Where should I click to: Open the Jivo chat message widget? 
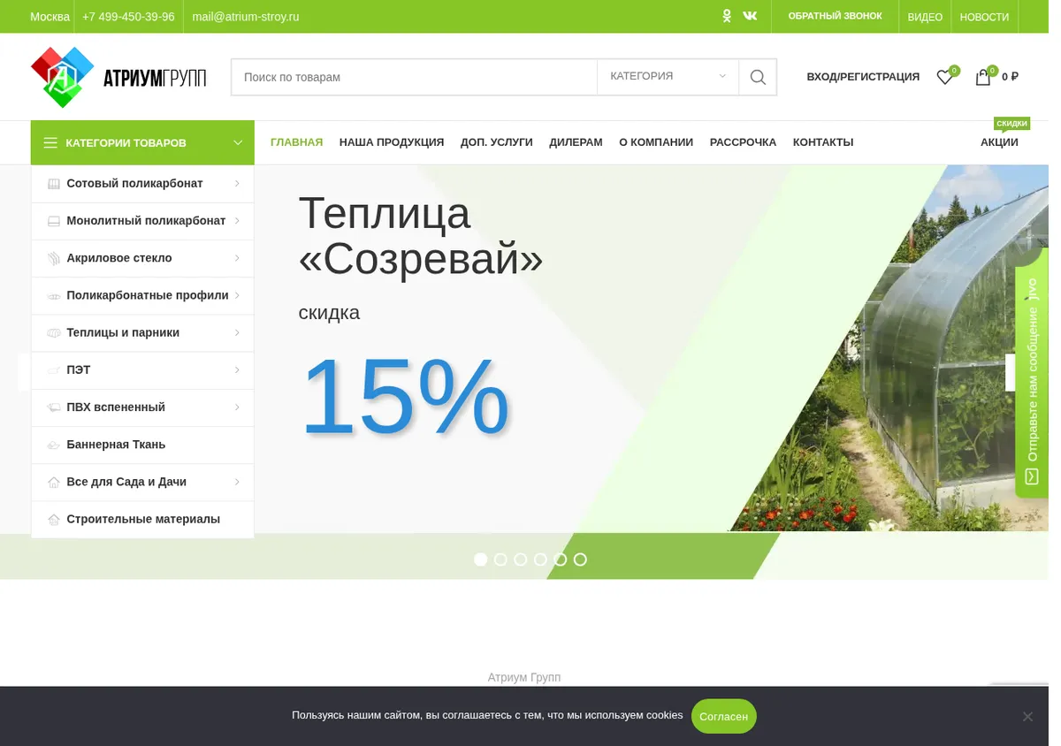[1032, 382]
